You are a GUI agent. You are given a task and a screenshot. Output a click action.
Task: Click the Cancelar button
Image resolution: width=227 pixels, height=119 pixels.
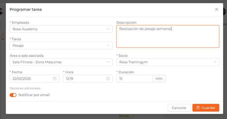[x=179, y=108]
